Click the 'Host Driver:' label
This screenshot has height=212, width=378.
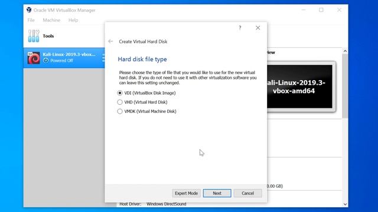click(x=131, y=204)
